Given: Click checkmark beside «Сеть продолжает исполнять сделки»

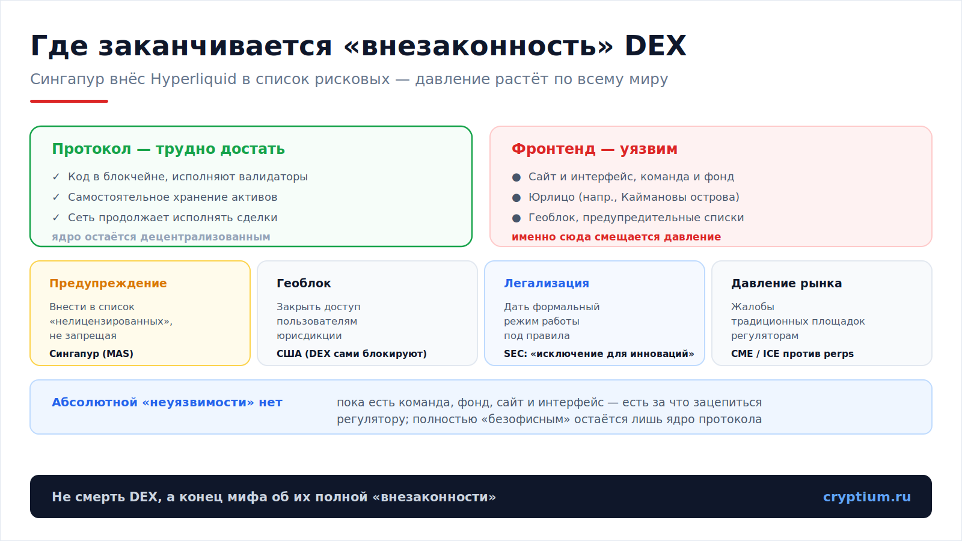Looking at the screenshot, I should [56, 218].
